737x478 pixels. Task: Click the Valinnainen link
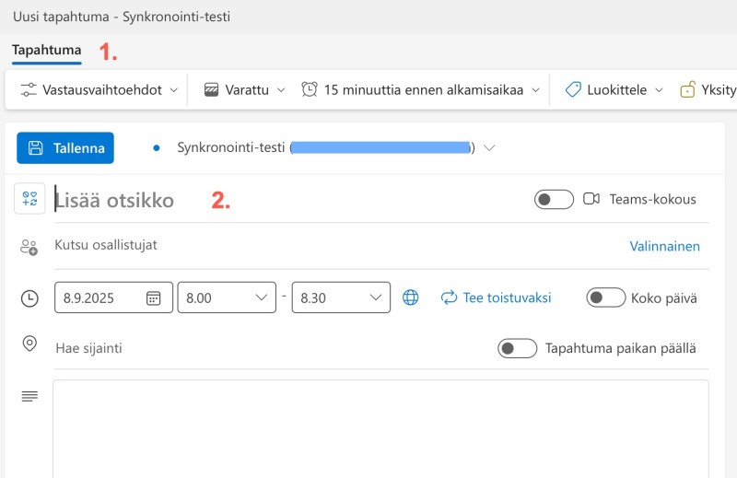click(664, 246)
